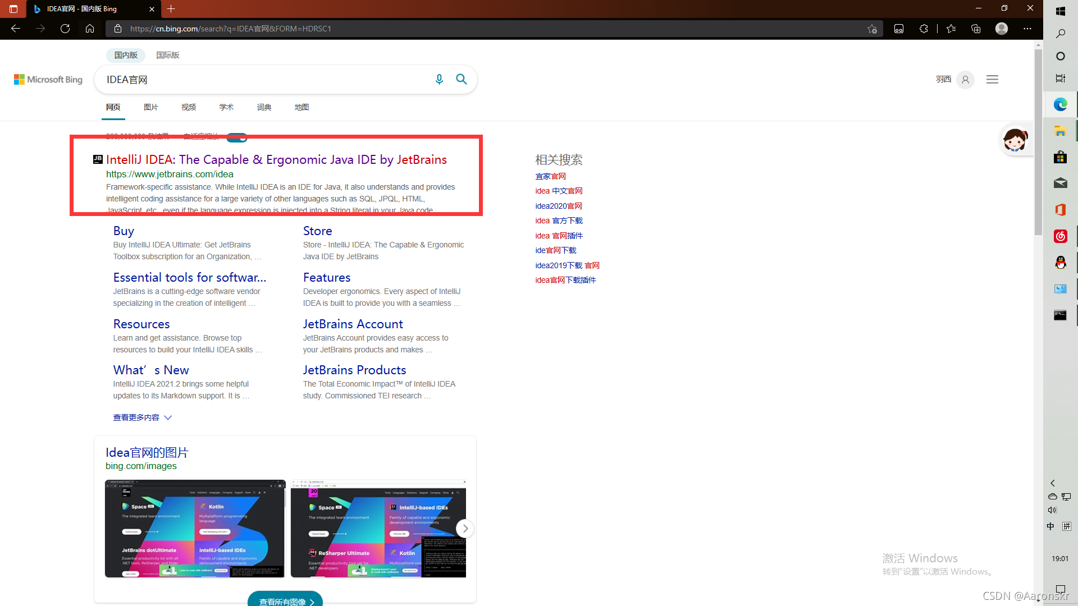This screenshot has height=606, width=1078.
Task: Open Microsoft Edge from taskbar
Action: coord(1061,104)
